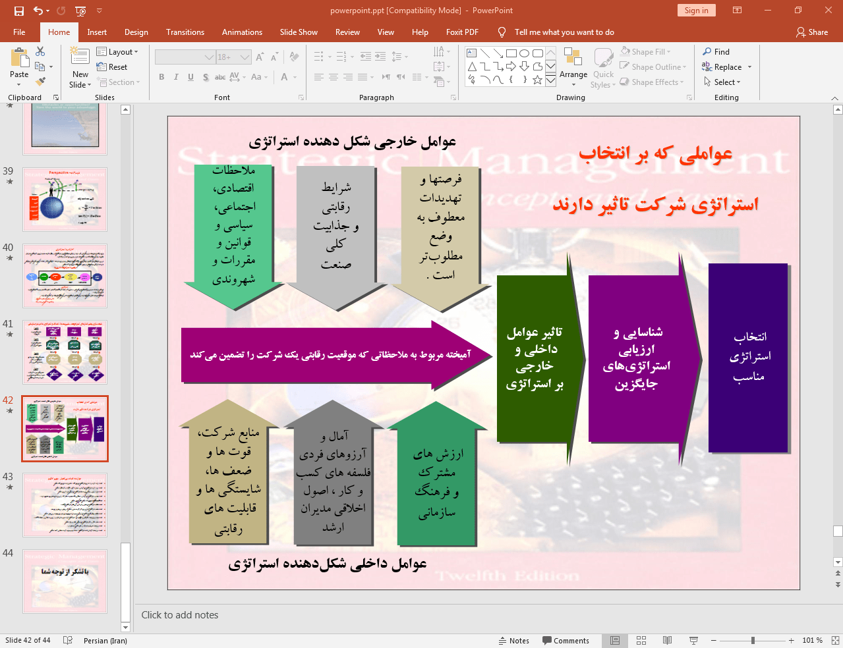Click the Undo arrow icon
This screenshot has width=843, height=648.
(x=38, y=11)
